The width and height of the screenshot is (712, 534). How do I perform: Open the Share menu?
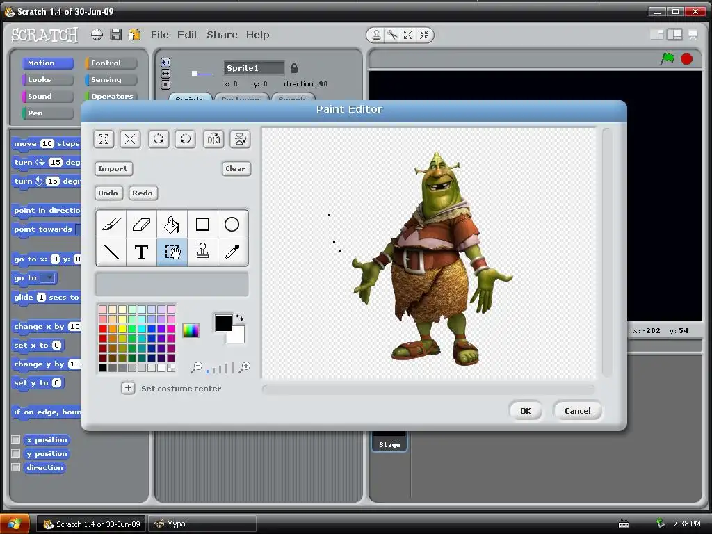click(222, 35)
